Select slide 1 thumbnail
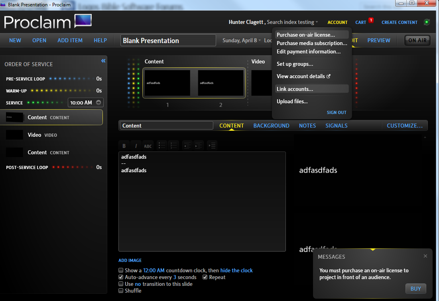Screen dimensions: 439x301 click(x=167, y=83)
